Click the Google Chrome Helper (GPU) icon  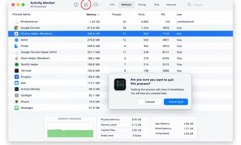tap(16, 52)
